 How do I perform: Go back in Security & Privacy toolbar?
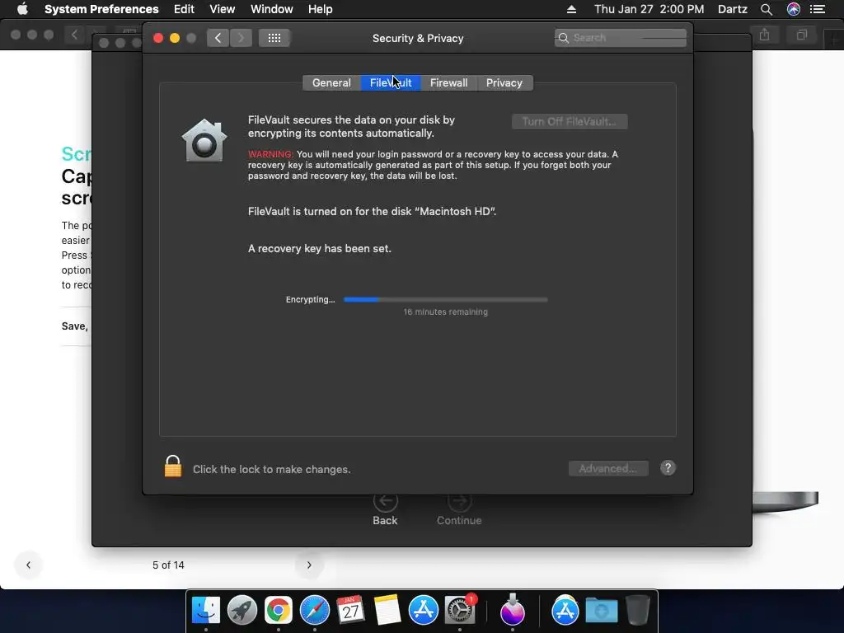coord(218,38)
